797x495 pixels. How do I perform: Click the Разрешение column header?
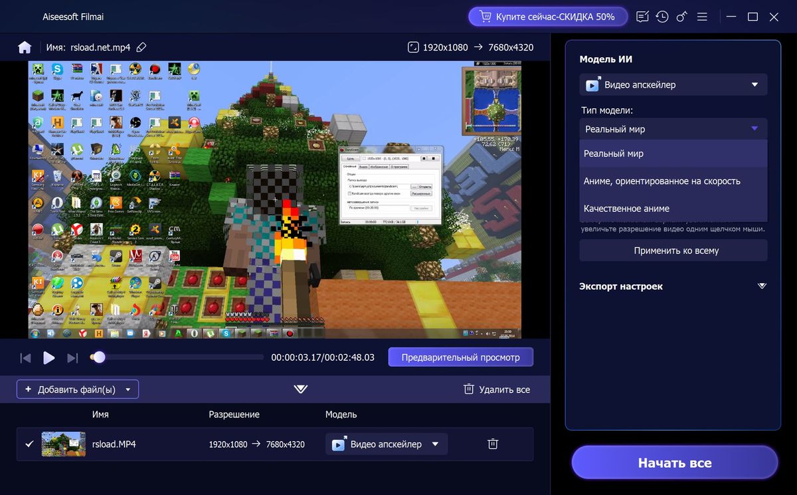click(x=234, y=414)
